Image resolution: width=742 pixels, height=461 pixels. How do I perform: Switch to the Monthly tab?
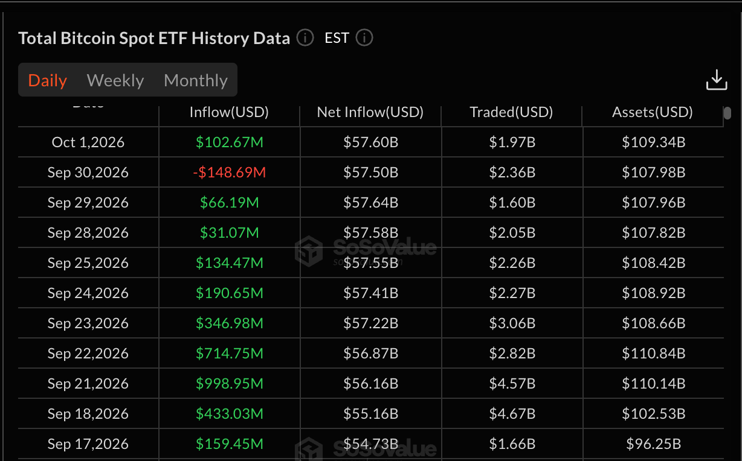(x=196, y=80)
